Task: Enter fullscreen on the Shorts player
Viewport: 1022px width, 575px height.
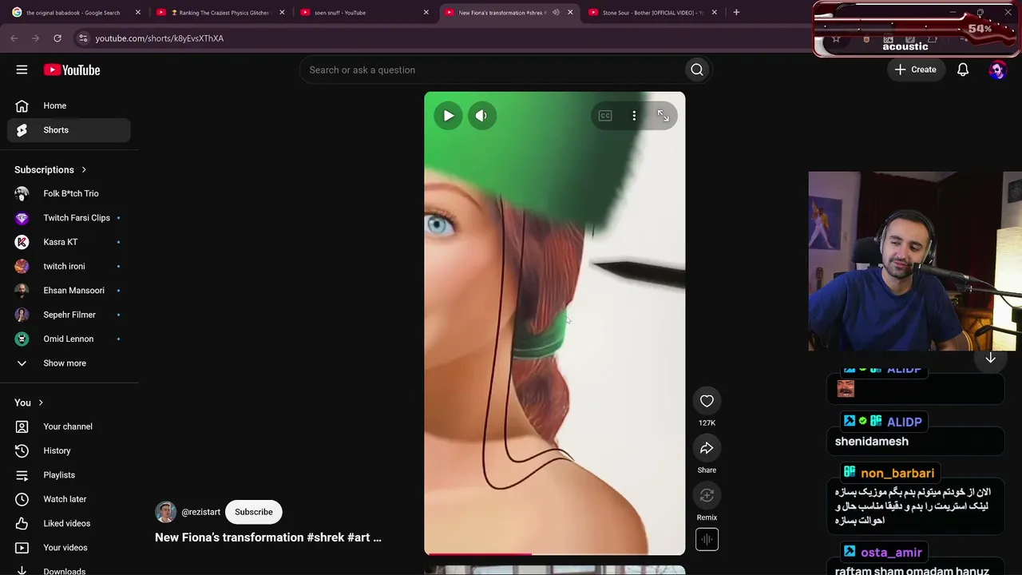Action: 663,116
